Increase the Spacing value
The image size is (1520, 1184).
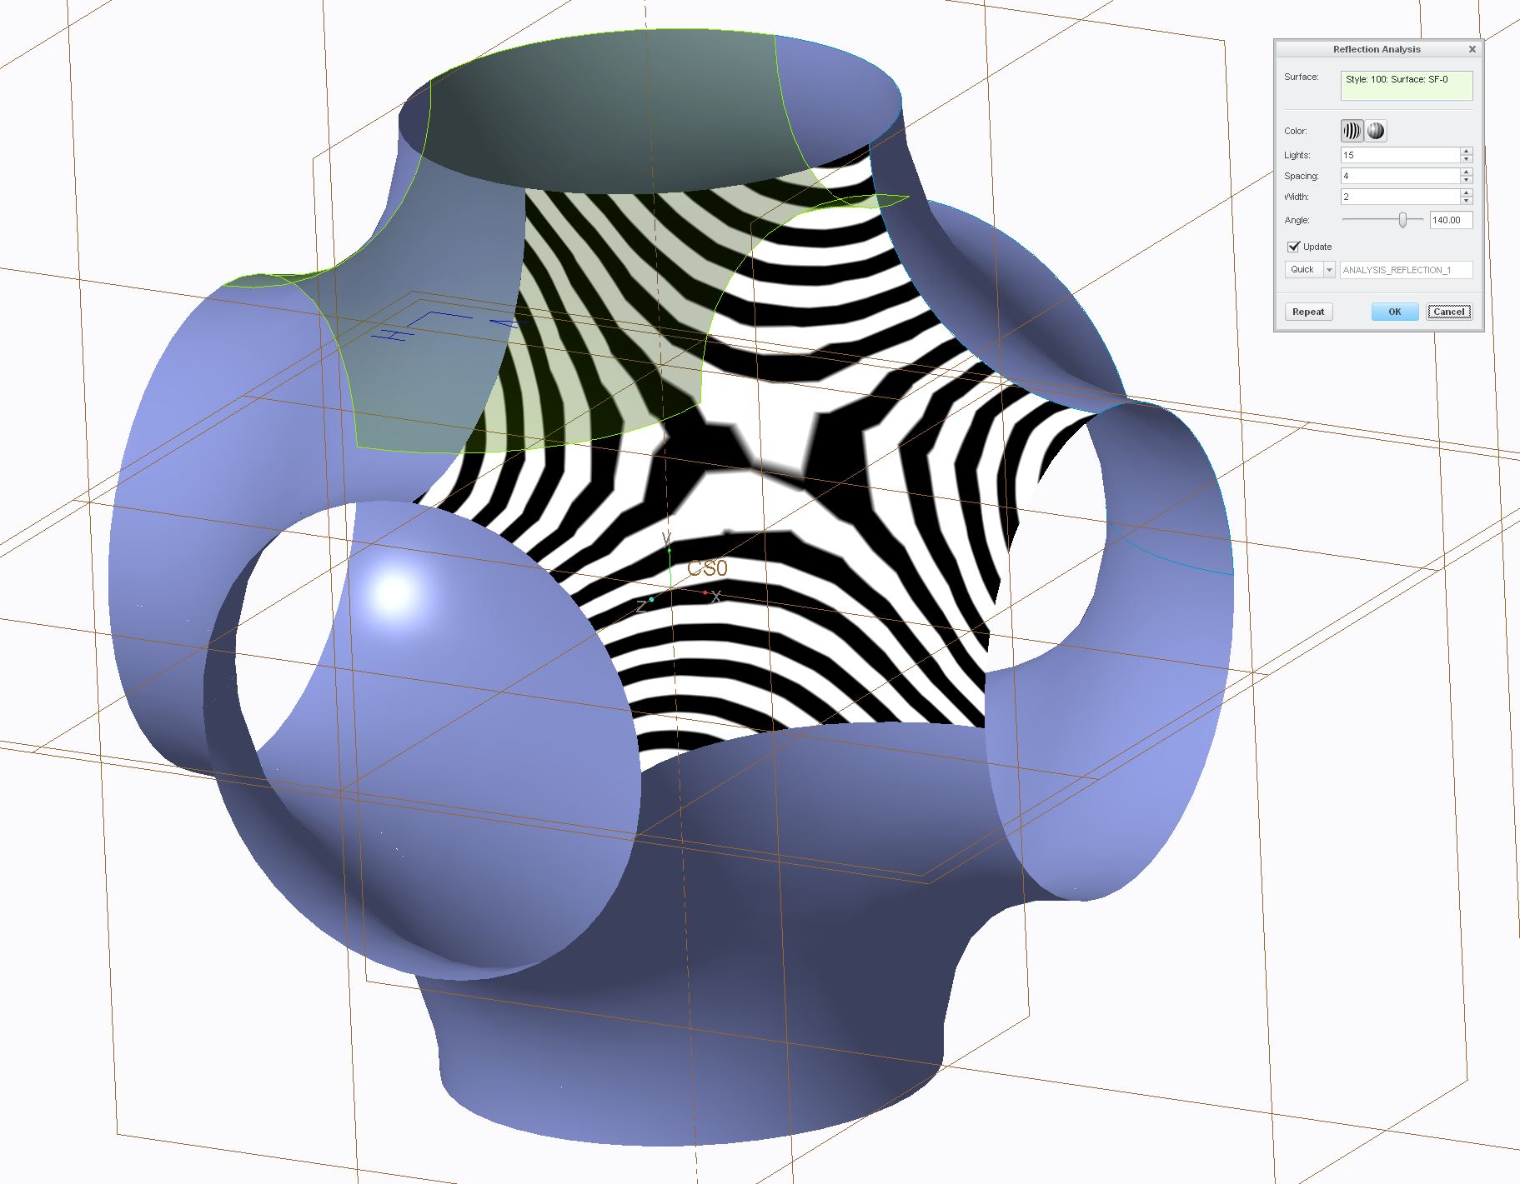pos(1467,172)
